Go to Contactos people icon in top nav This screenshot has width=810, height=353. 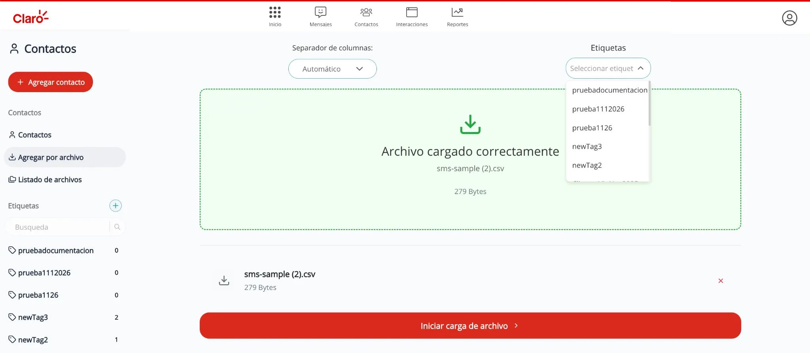[366, 13]
